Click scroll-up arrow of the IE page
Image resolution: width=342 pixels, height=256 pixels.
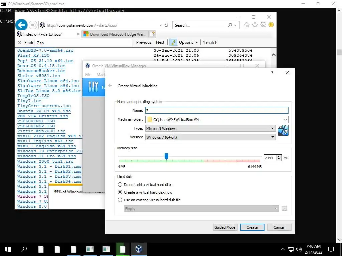pyautogui.click(x=274, y=55)
